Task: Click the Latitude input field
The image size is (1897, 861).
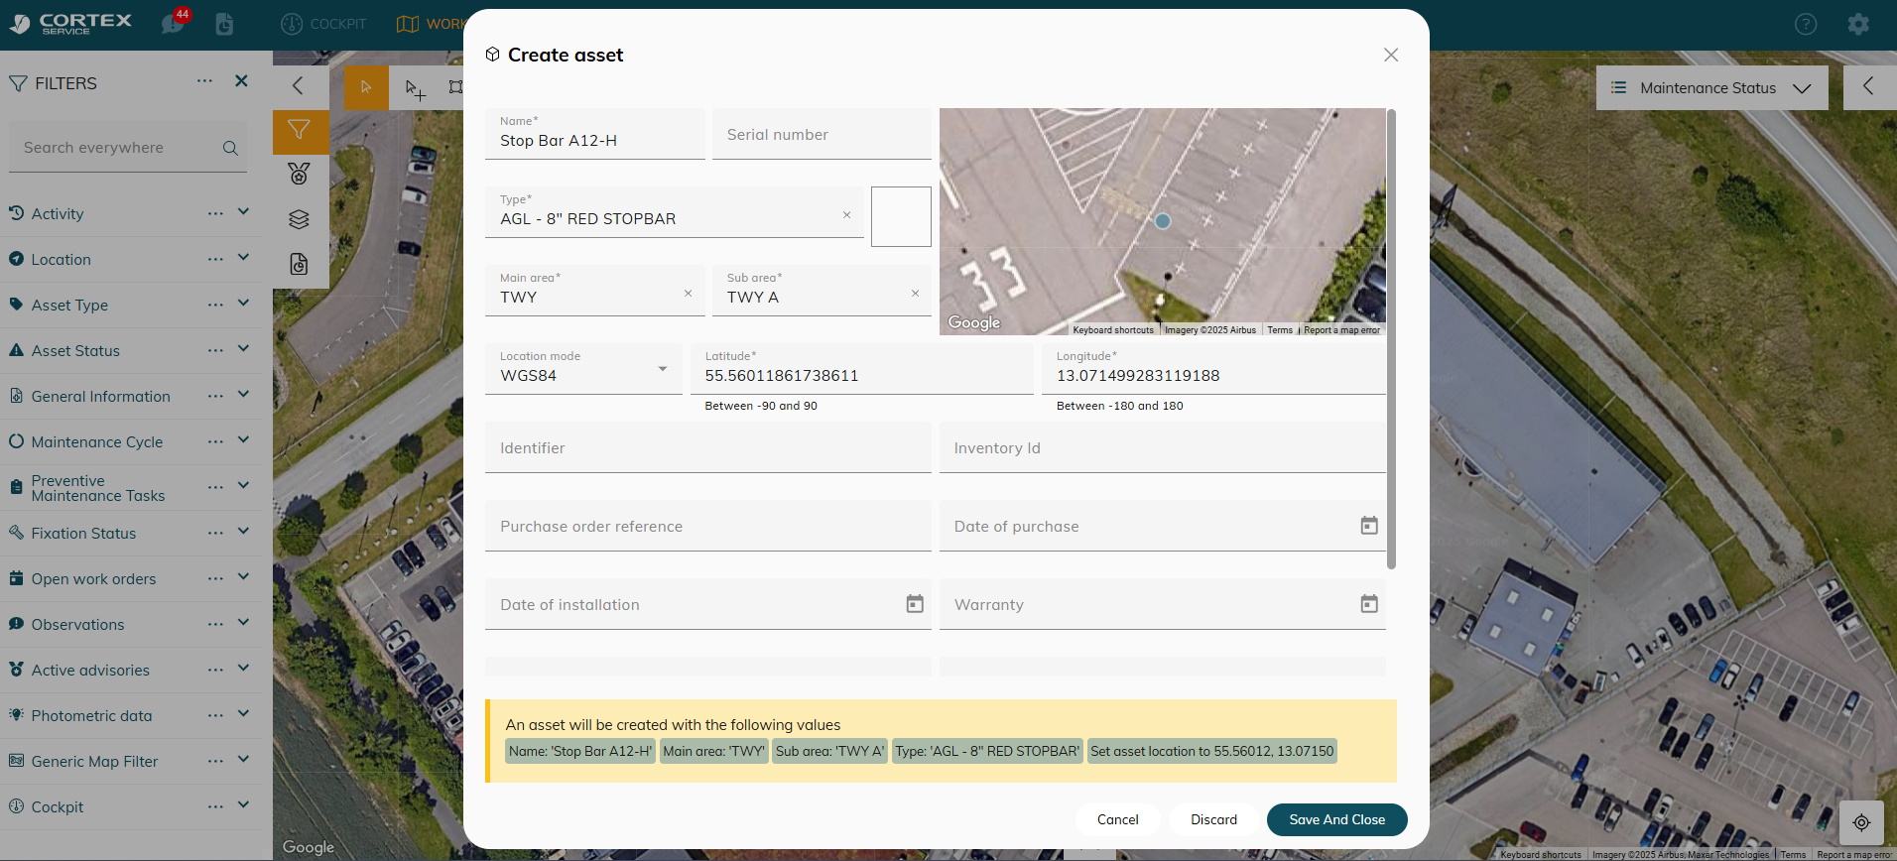Action: (x=862, y=369)
